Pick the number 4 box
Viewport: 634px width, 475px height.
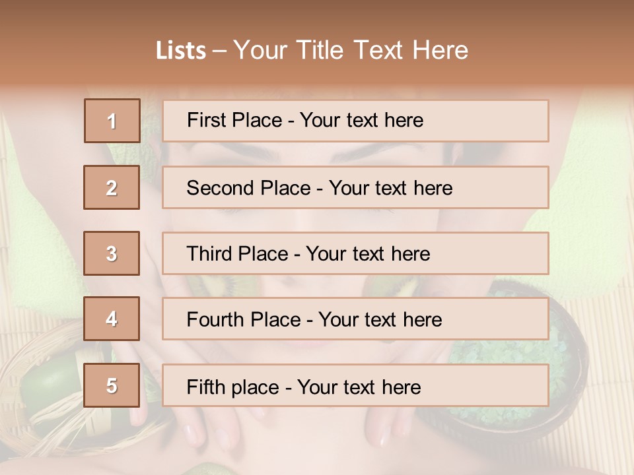click(x=112, y=319)
